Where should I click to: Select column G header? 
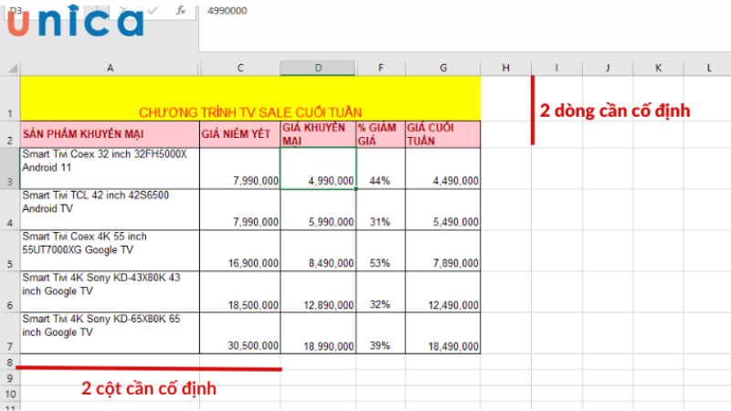click(x=443, y=68)
